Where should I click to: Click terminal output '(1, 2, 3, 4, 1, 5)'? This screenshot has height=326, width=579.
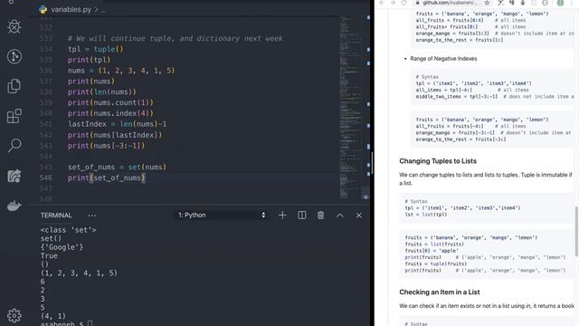point(79,273)
